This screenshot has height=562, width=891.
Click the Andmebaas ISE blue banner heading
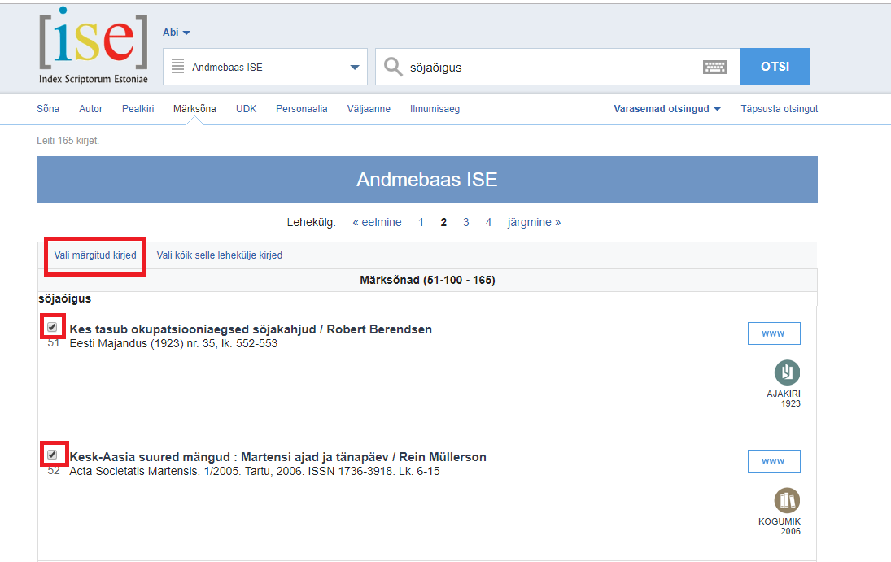(426, 180)
